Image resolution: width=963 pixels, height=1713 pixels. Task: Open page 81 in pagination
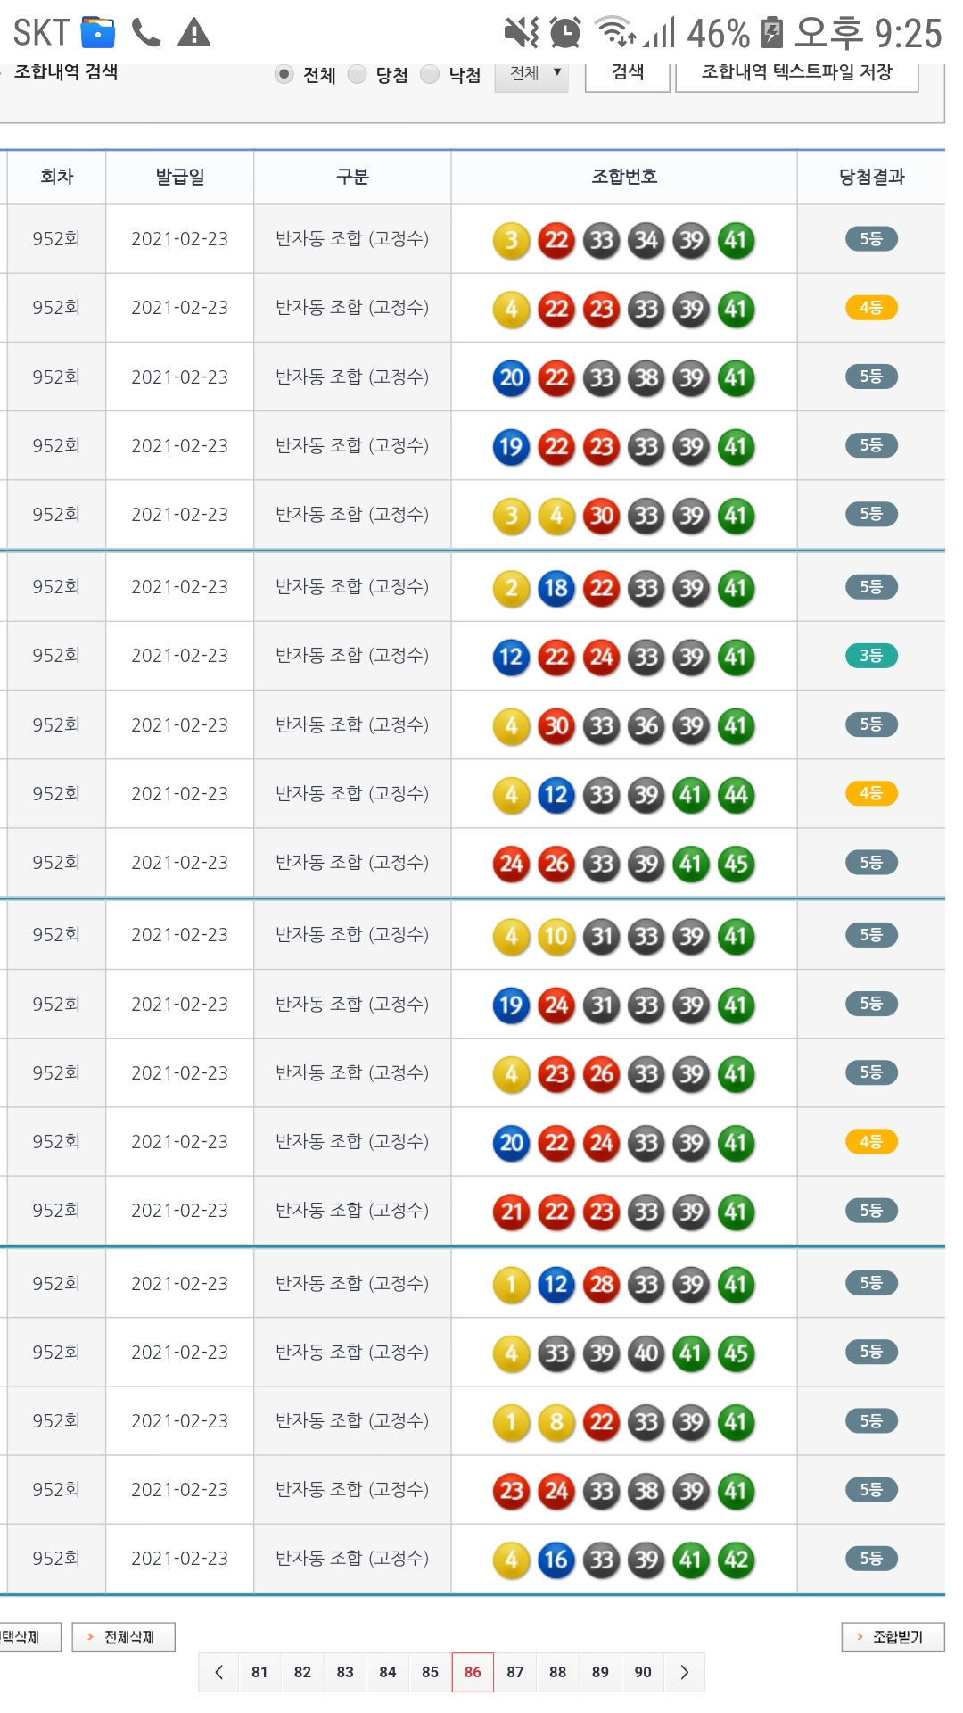pyautogui.click(x=259, y=1672)
